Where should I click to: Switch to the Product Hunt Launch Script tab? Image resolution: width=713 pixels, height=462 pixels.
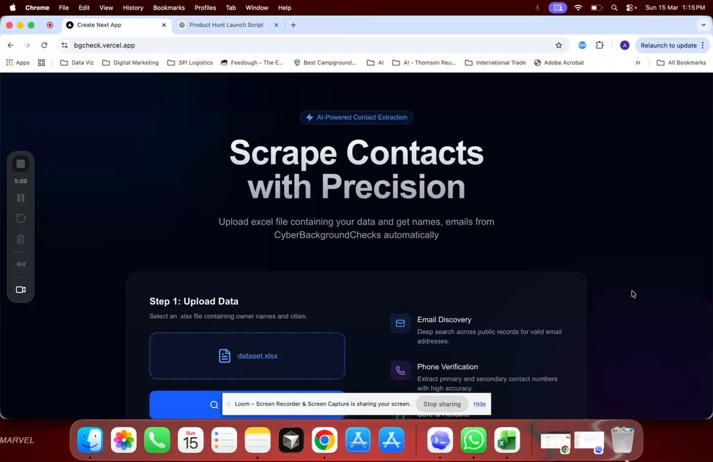(226, 25)
